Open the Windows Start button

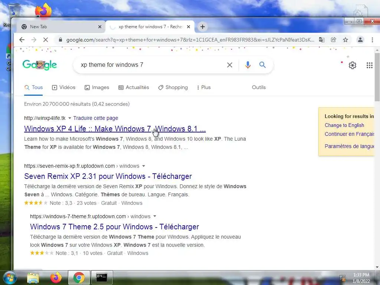pyautogui.click(x=10, y=278)
